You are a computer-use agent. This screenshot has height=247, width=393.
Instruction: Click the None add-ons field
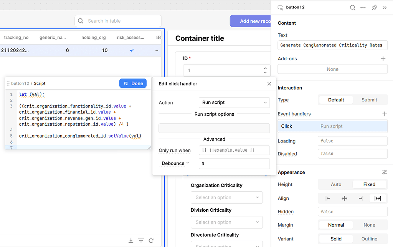coord(332,69)
